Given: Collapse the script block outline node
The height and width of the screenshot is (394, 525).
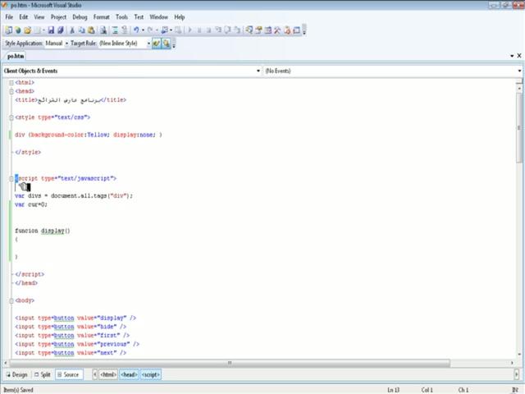Looking at the screenshot, I should pyautogui.click(x=11, y=178).
